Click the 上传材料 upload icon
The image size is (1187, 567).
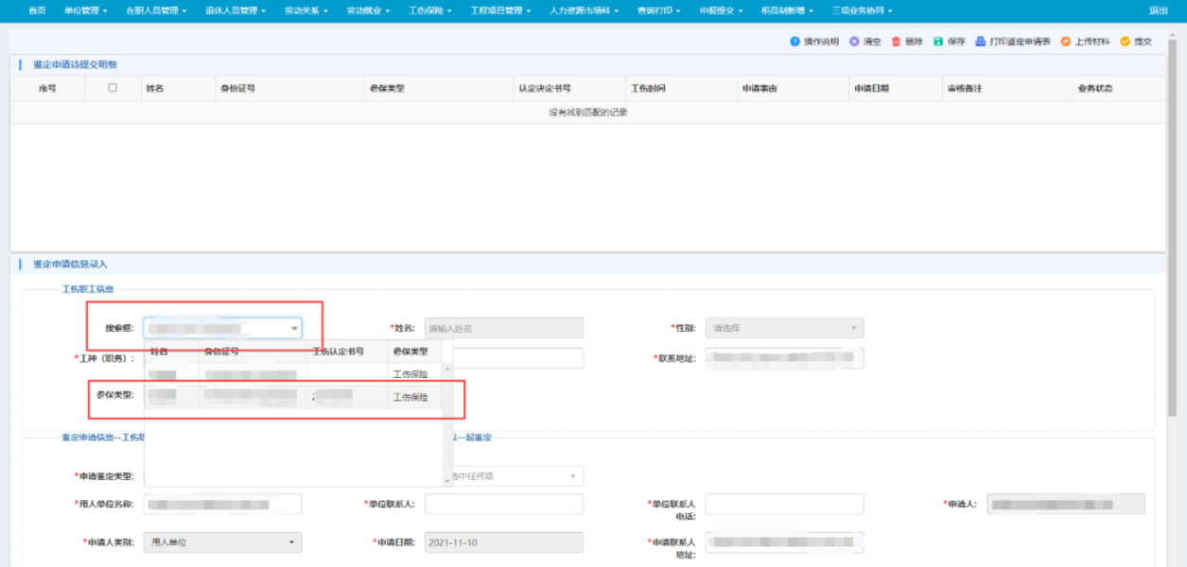1065,42
